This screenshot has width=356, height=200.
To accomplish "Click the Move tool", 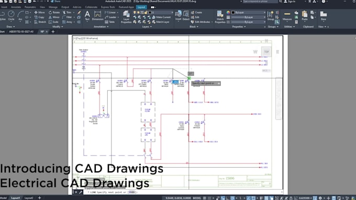I will [39, 13].
